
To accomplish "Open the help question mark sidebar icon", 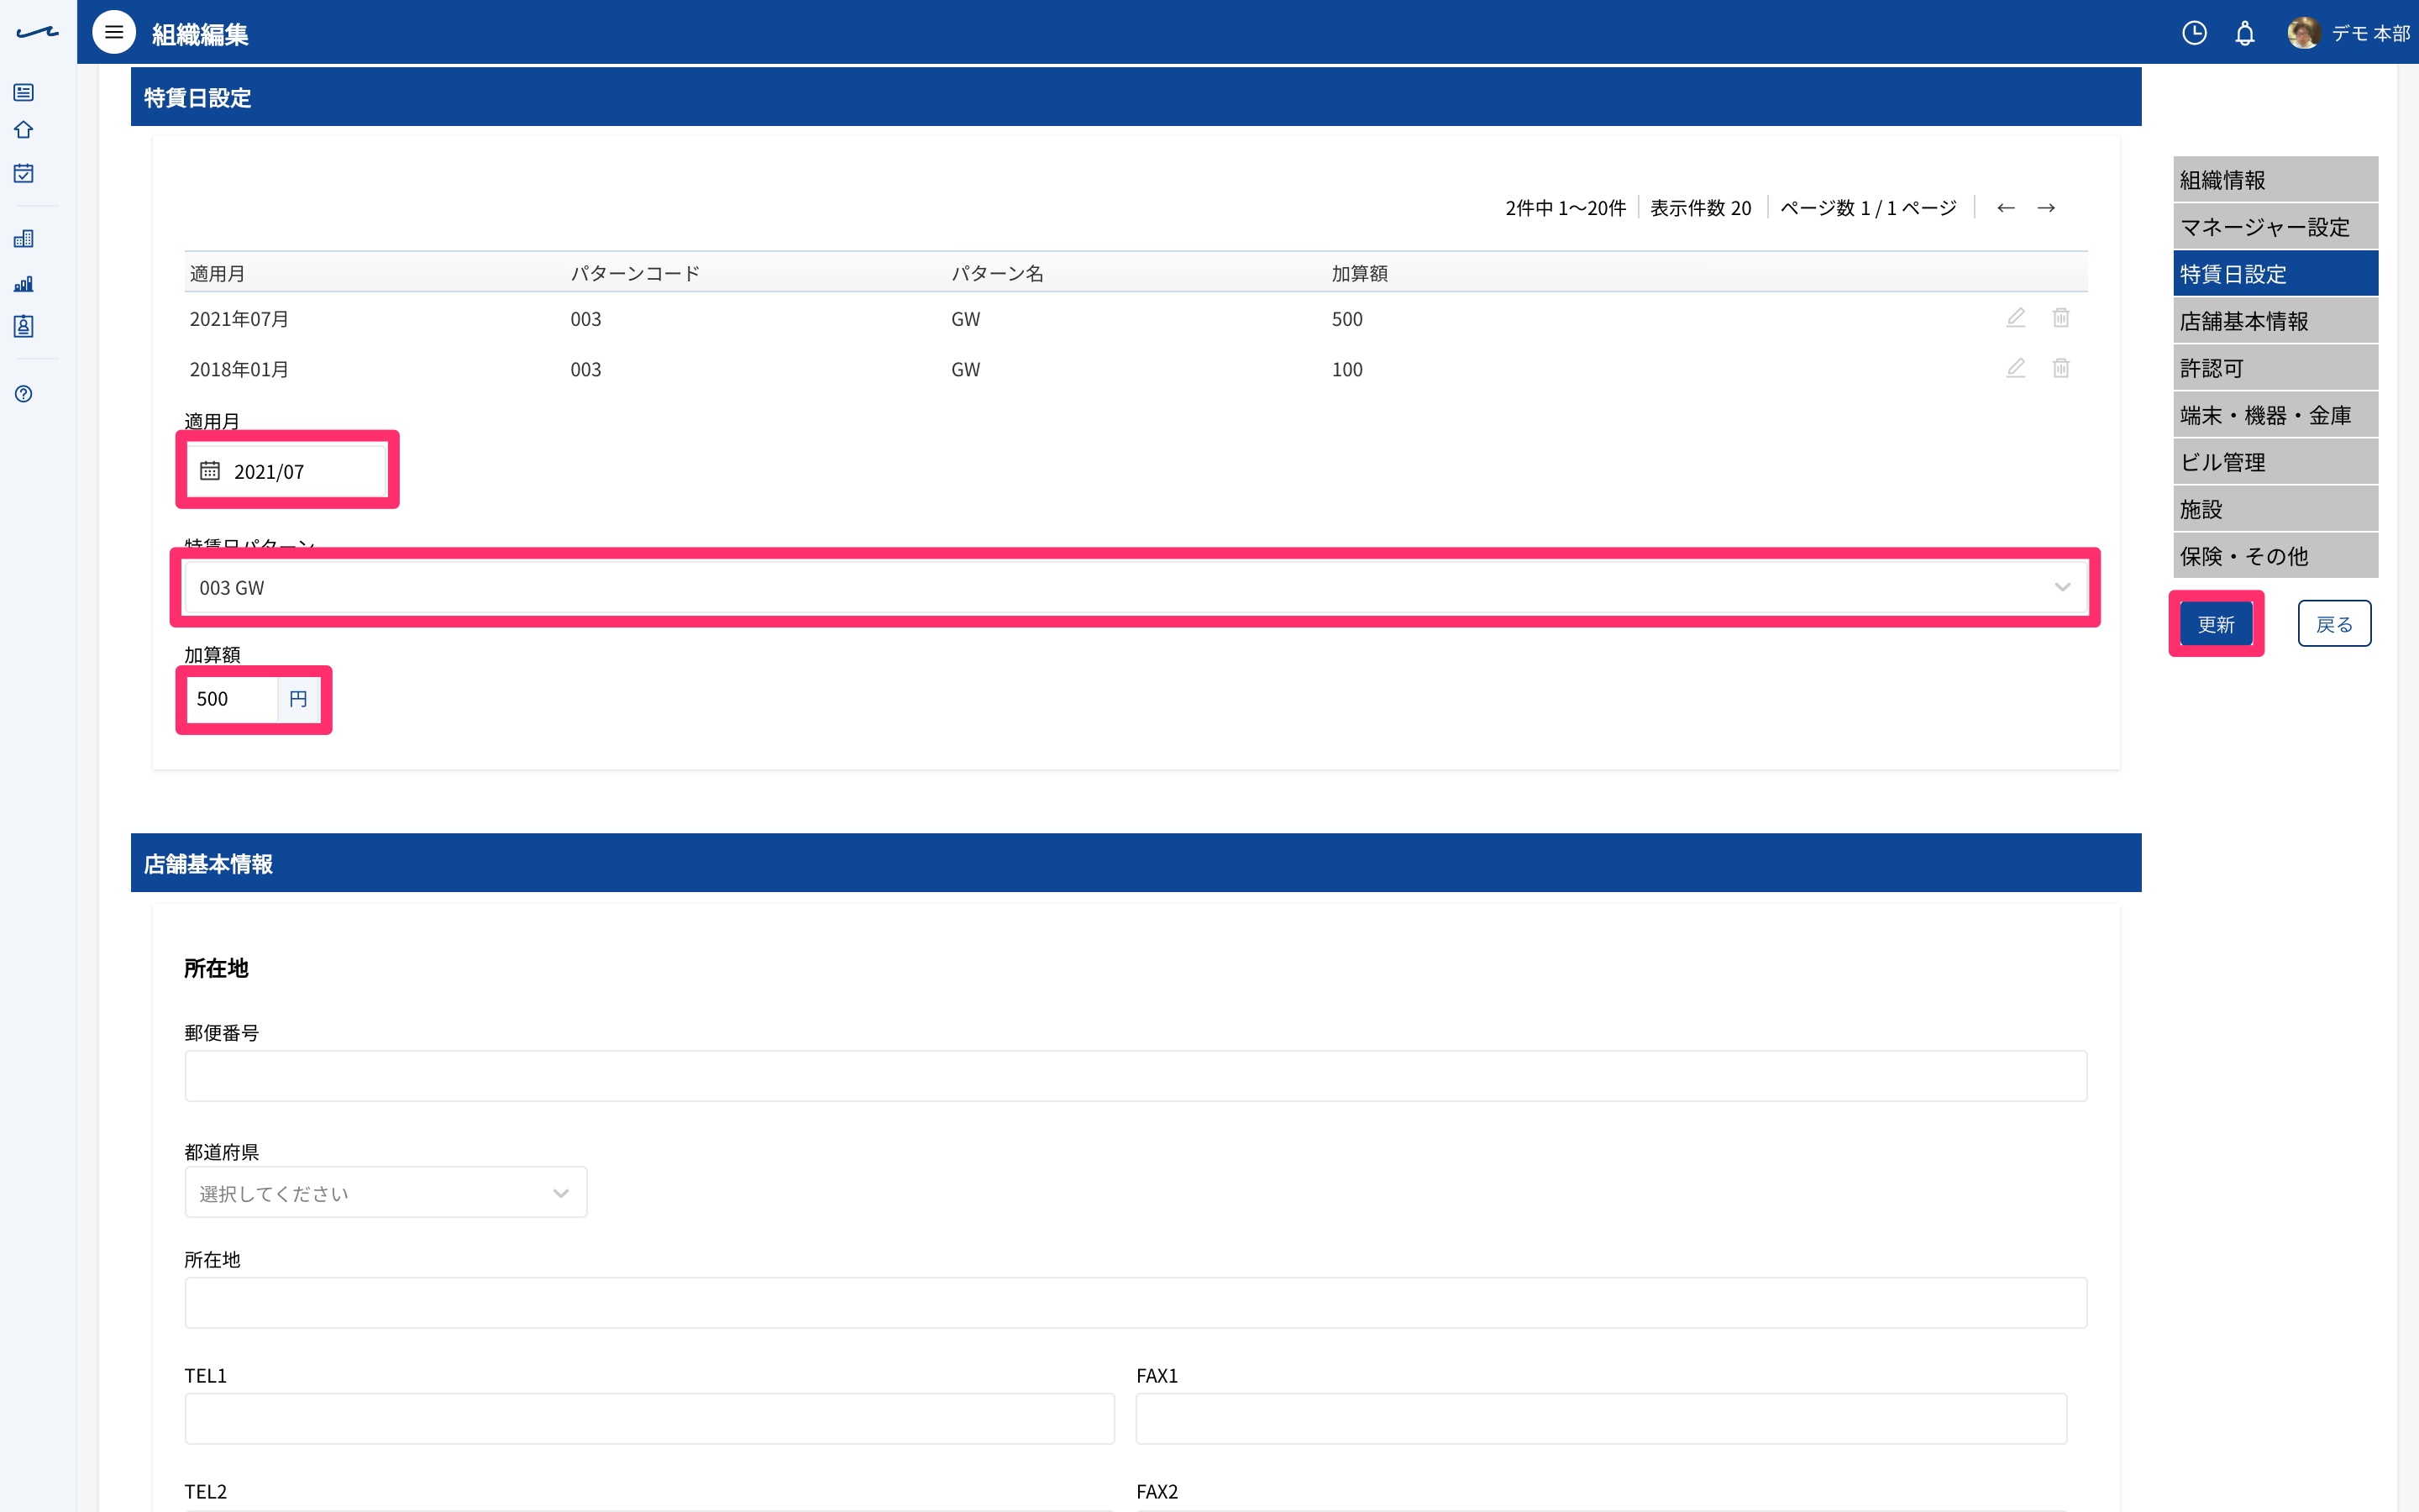I will [24, 394].
